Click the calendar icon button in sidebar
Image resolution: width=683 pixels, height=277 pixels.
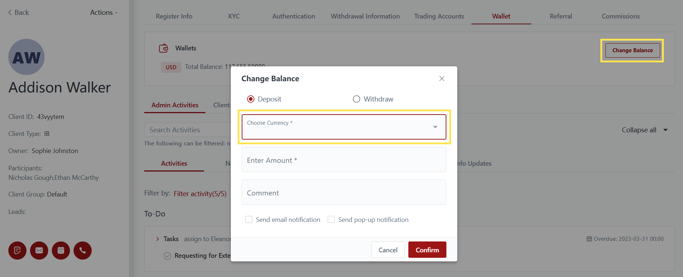[x=61, y=251]
